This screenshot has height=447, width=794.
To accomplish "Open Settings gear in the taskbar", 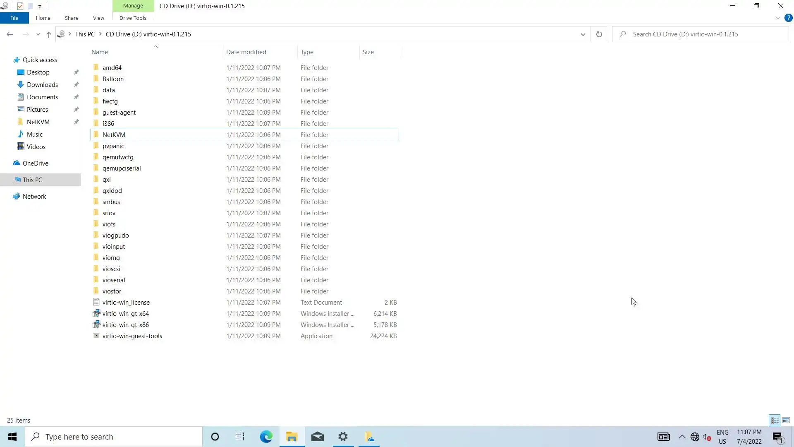I will click(343, 437).
